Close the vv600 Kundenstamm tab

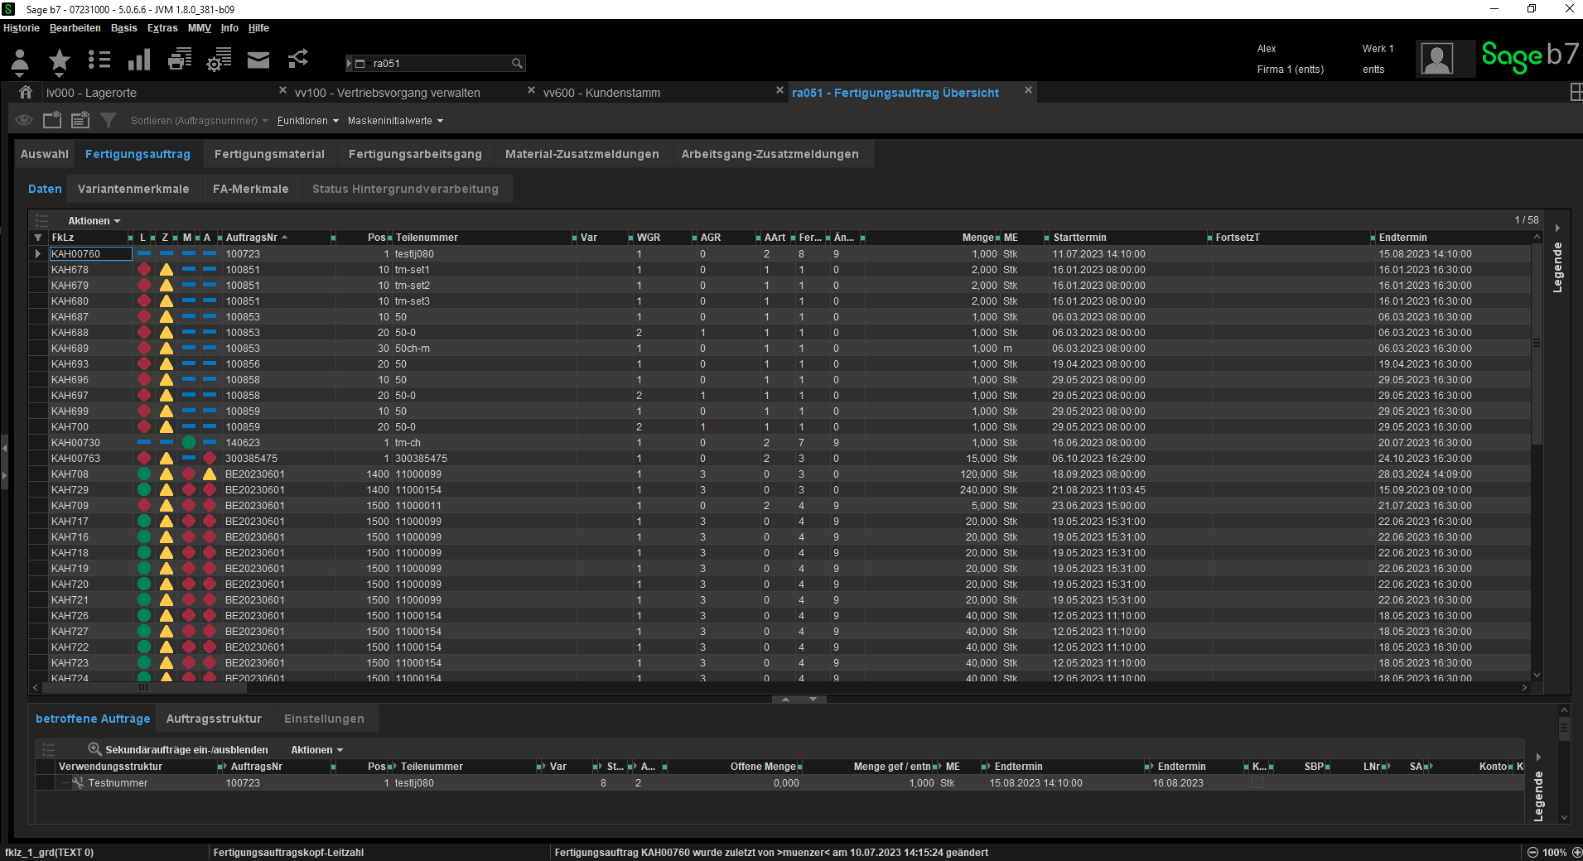tap(779, 90)
